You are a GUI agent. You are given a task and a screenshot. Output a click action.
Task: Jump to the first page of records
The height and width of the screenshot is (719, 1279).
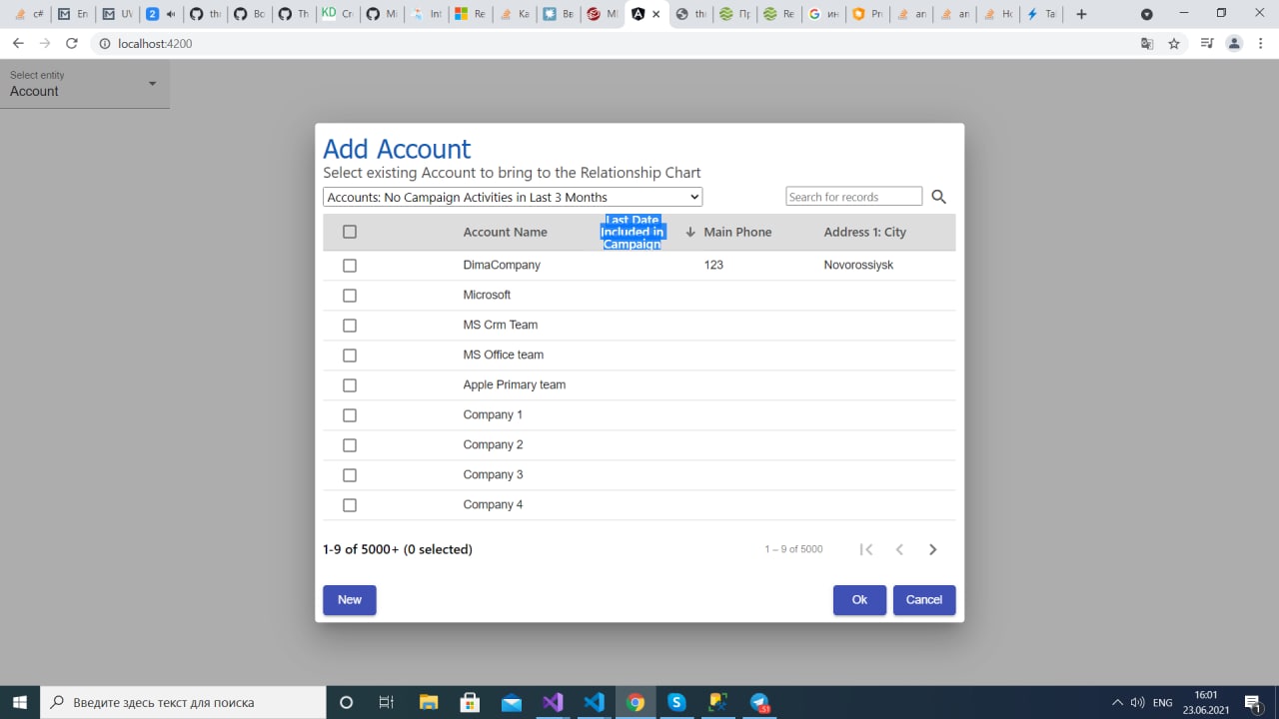tap(866, 549)
